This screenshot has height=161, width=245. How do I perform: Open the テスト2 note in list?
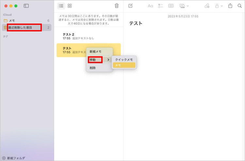click(89, 36)
